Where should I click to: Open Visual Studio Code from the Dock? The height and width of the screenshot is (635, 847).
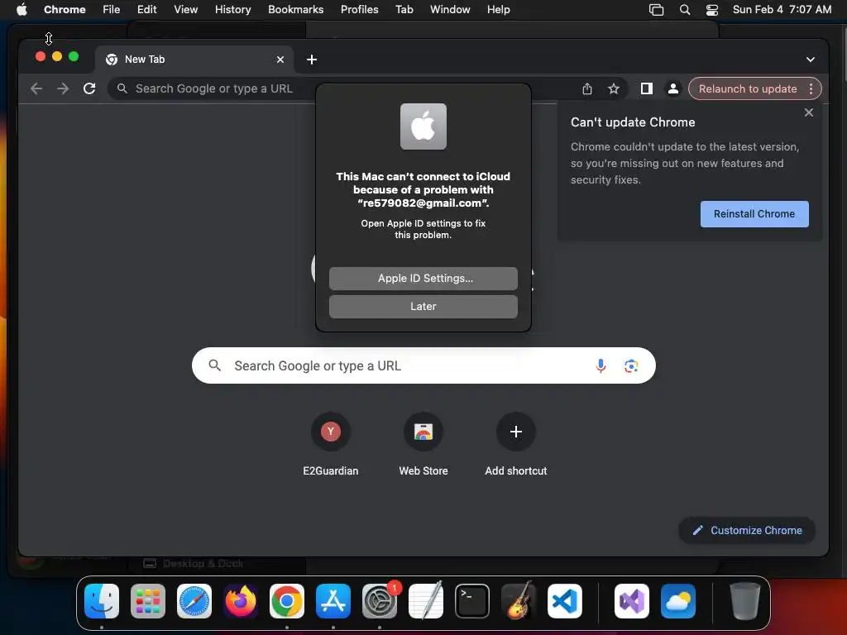pyautogui.click(x=564, y=601)
